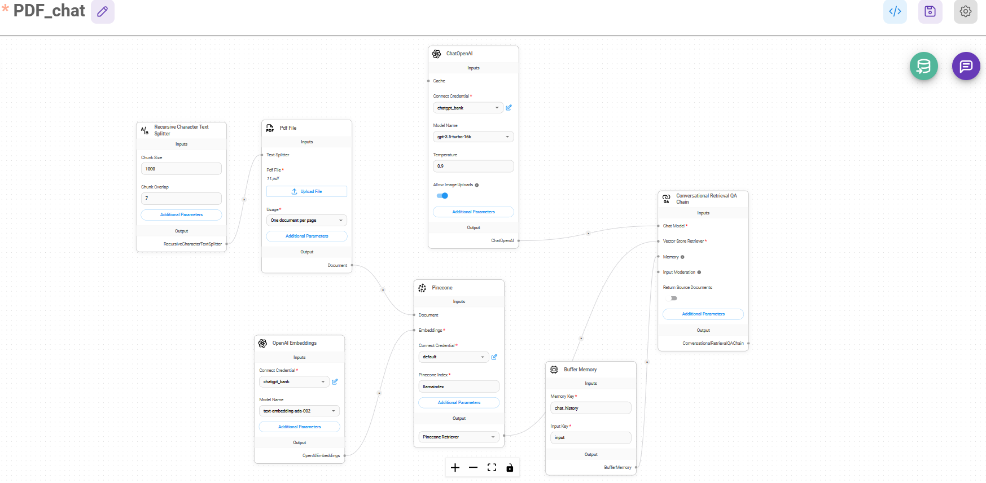Click the green upsert vector database button
Image resolution: width=986 pixels, height=483 pixels.
924,66
